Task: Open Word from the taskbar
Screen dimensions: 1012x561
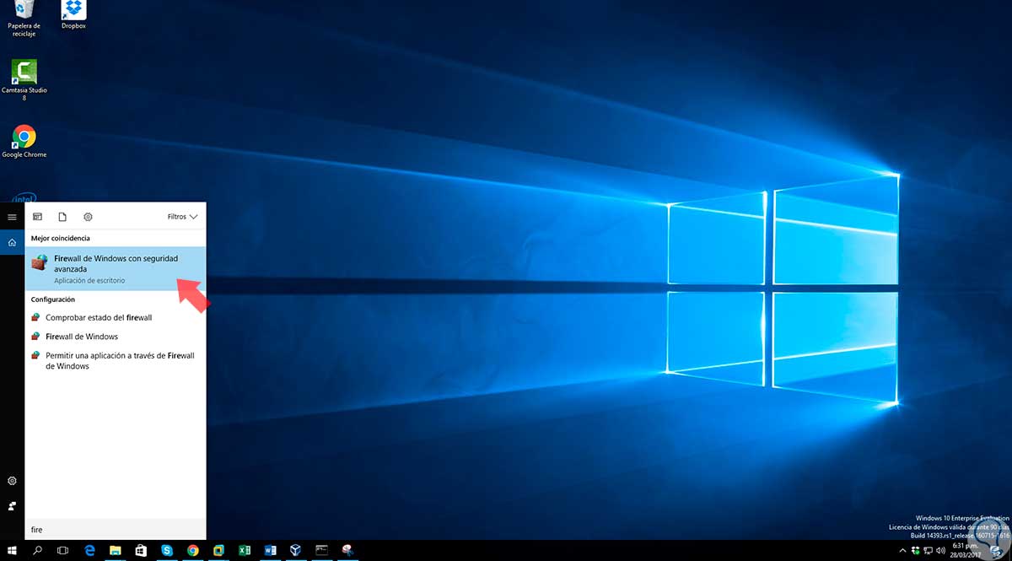Action: 270,550
